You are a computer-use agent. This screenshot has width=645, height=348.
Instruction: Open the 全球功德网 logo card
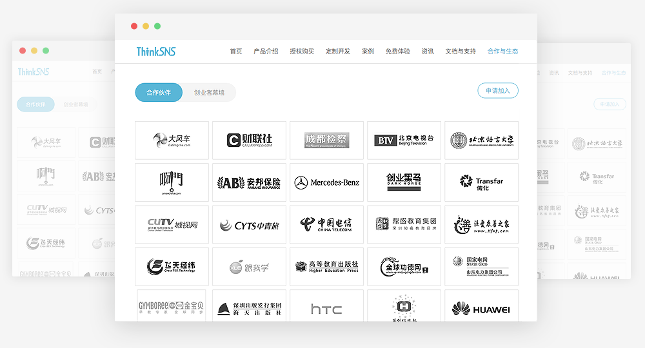pyautogui.click(x=404, y=267)
